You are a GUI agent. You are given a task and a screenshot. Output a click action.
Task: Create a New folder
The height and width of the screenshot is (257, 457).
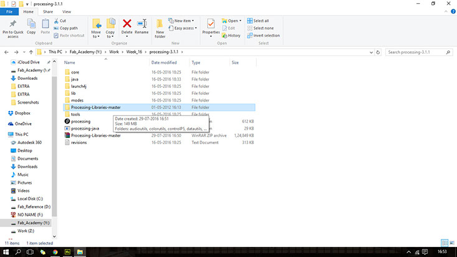pyautogui.click(x=160, y=28)
